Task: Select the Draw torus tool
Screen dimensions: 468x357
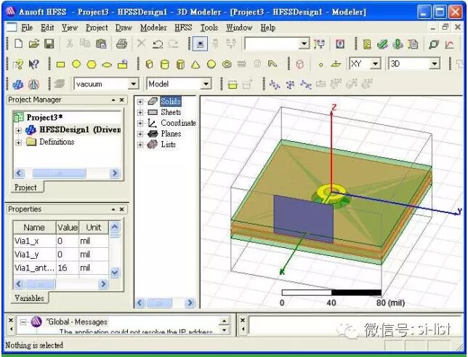Action: [x=227, y=64]
